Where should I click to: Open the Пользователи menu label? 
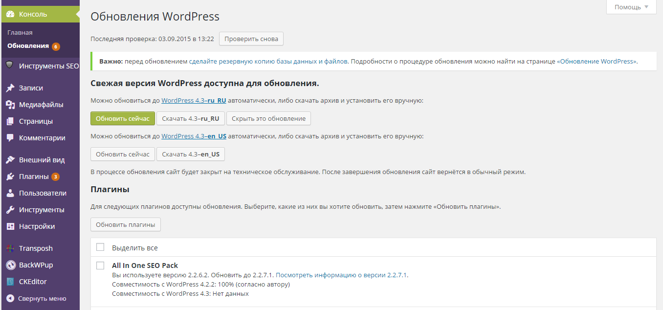pyautogui.click(x=43, y=193)
